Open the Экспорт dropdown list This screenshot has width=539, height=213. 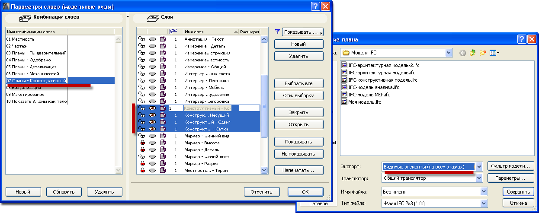(x=479, y=166)
